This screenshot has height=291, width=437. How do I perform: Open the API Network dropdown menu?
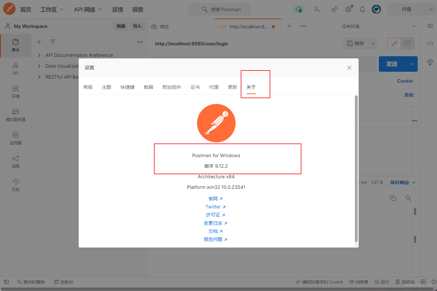point(88,10)
